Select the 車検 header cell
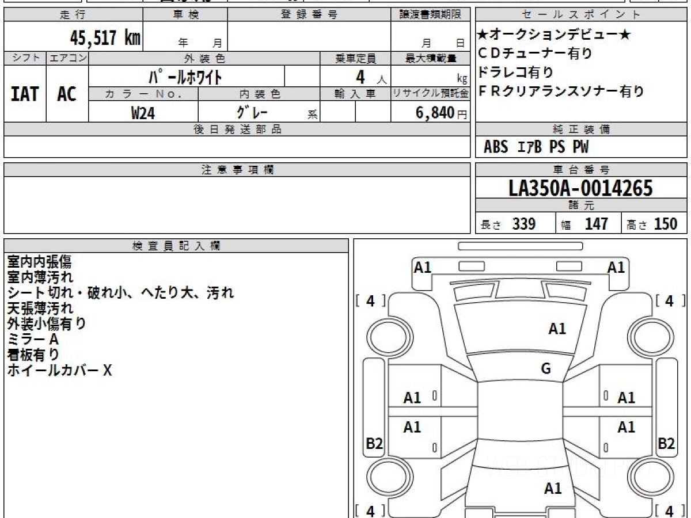691x518 pixels. [185, 15]
